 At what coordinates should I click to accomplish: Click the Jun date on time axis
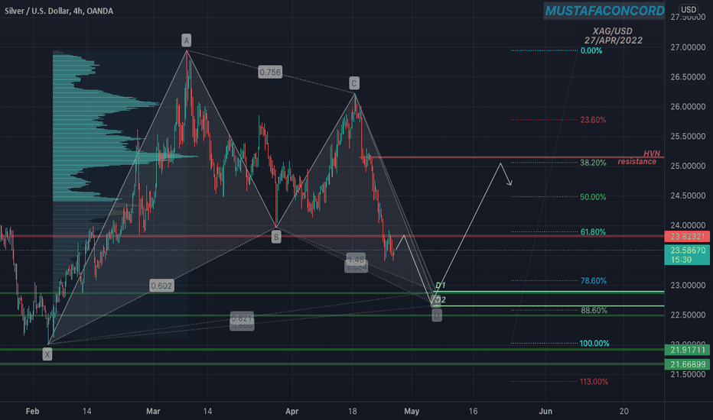point(545,412)
